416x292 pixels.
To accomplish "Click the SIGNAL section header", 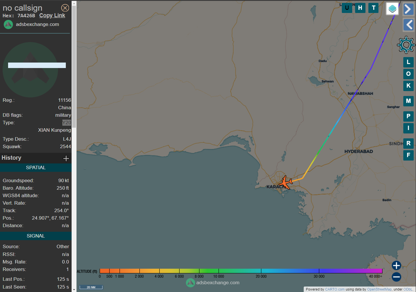I will [x=36, y=236].
